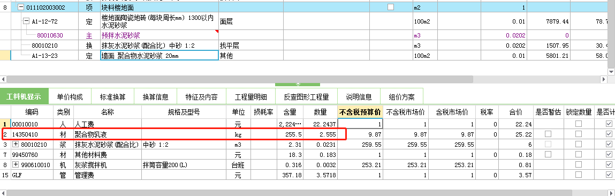This screenshot has height=196, width=615.
Task: Select the 人工费 row name
Action: pyautogui.click(x=85, y=124)
